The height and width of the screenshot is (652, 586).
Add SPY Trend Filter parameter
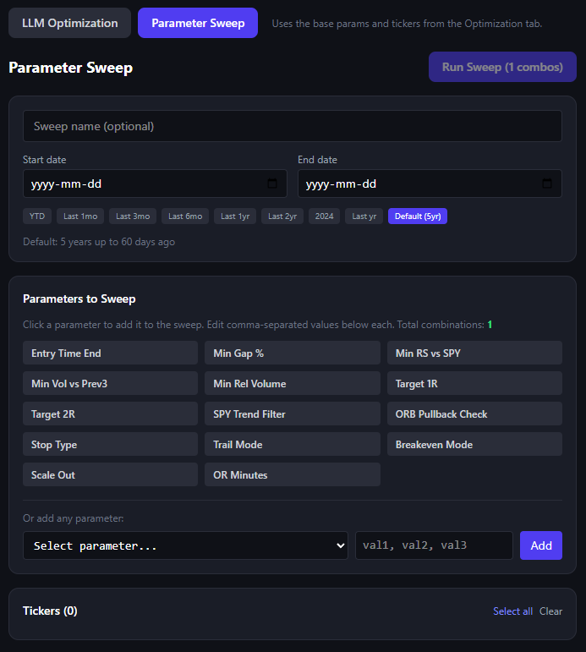click(x=293, y=414)
